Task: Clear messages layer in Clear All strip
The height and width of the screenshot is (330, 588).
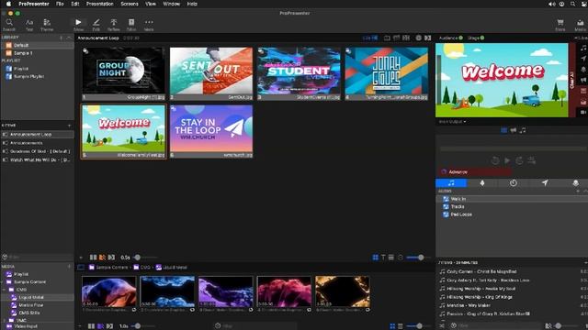Action: click(583, 59)
